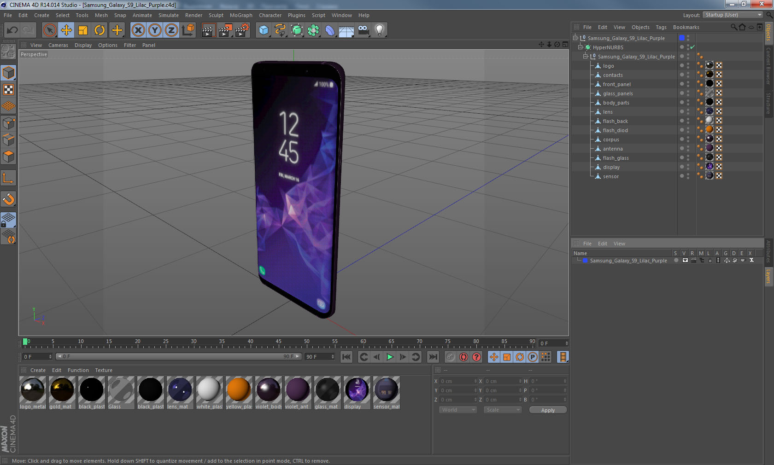Screen dimensions: 774x465
Task: Open the Mesh menu
Action: click(x=101, y=15)
